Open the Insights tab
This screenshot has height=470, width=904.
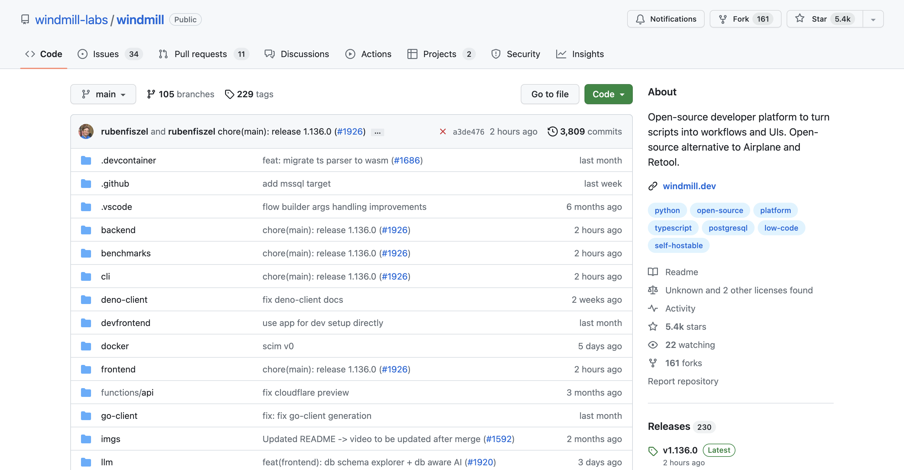point(580,54)
